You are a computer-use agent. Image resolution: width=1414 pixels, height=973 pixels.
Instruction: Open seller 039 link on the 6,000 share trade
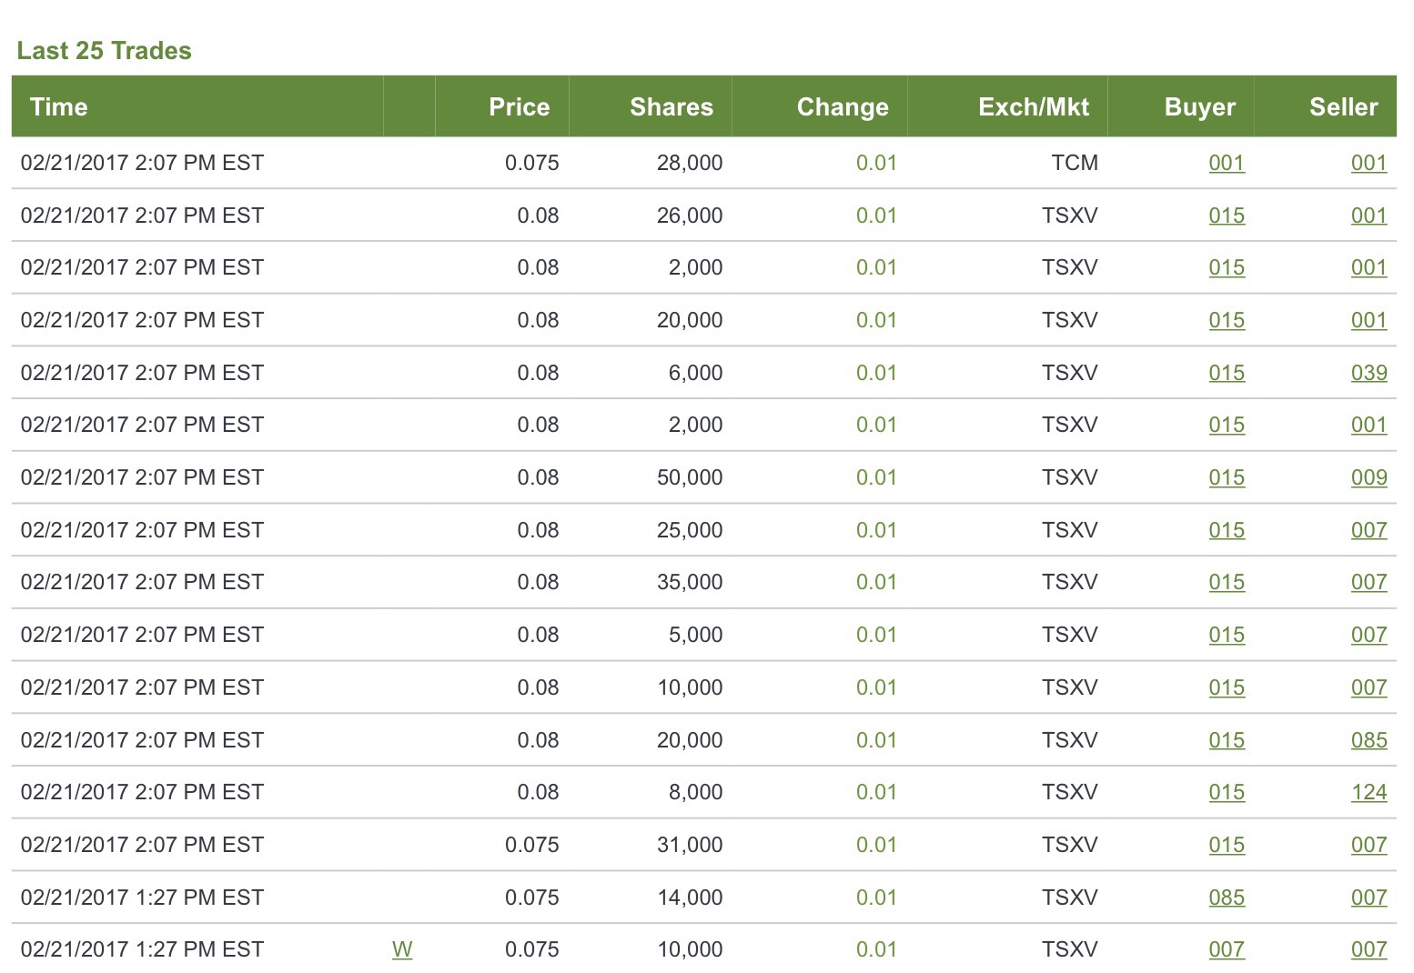click(1369, 373)
